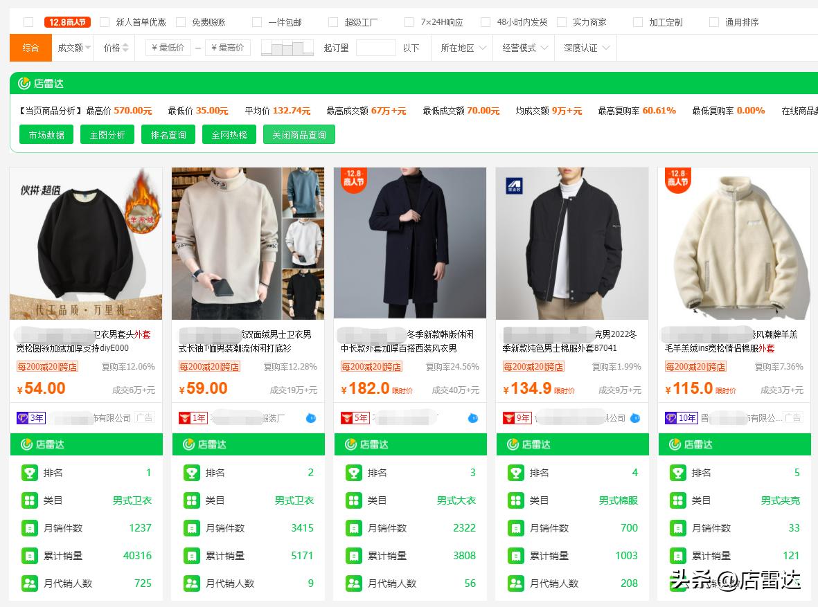Image resolution: width=818 pixels, height=607 pixels.
Task: Click the price range distribution bar
Action: coord(287,48)
